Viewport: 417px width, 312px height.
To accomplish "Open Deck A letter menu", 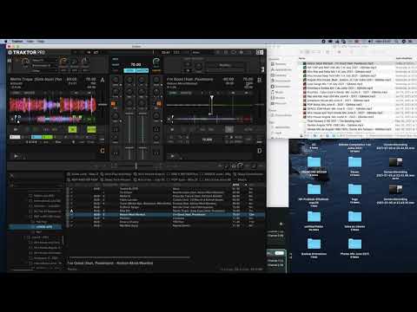I will (x=103, y=80).
